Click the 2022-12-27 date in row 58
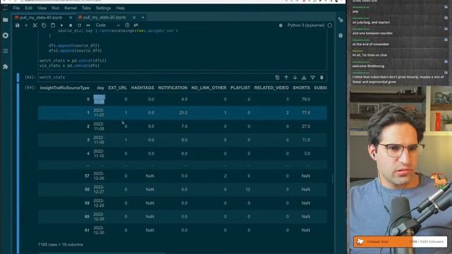 click(99, 190)
